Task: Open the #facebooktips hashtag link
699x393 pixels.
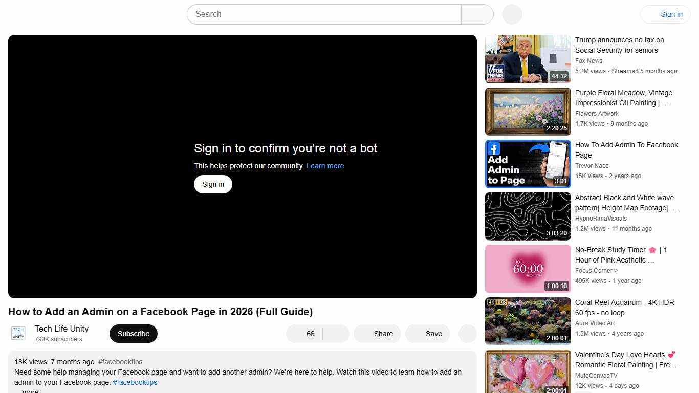Action: pyautogui.click(x=135, y=382)
